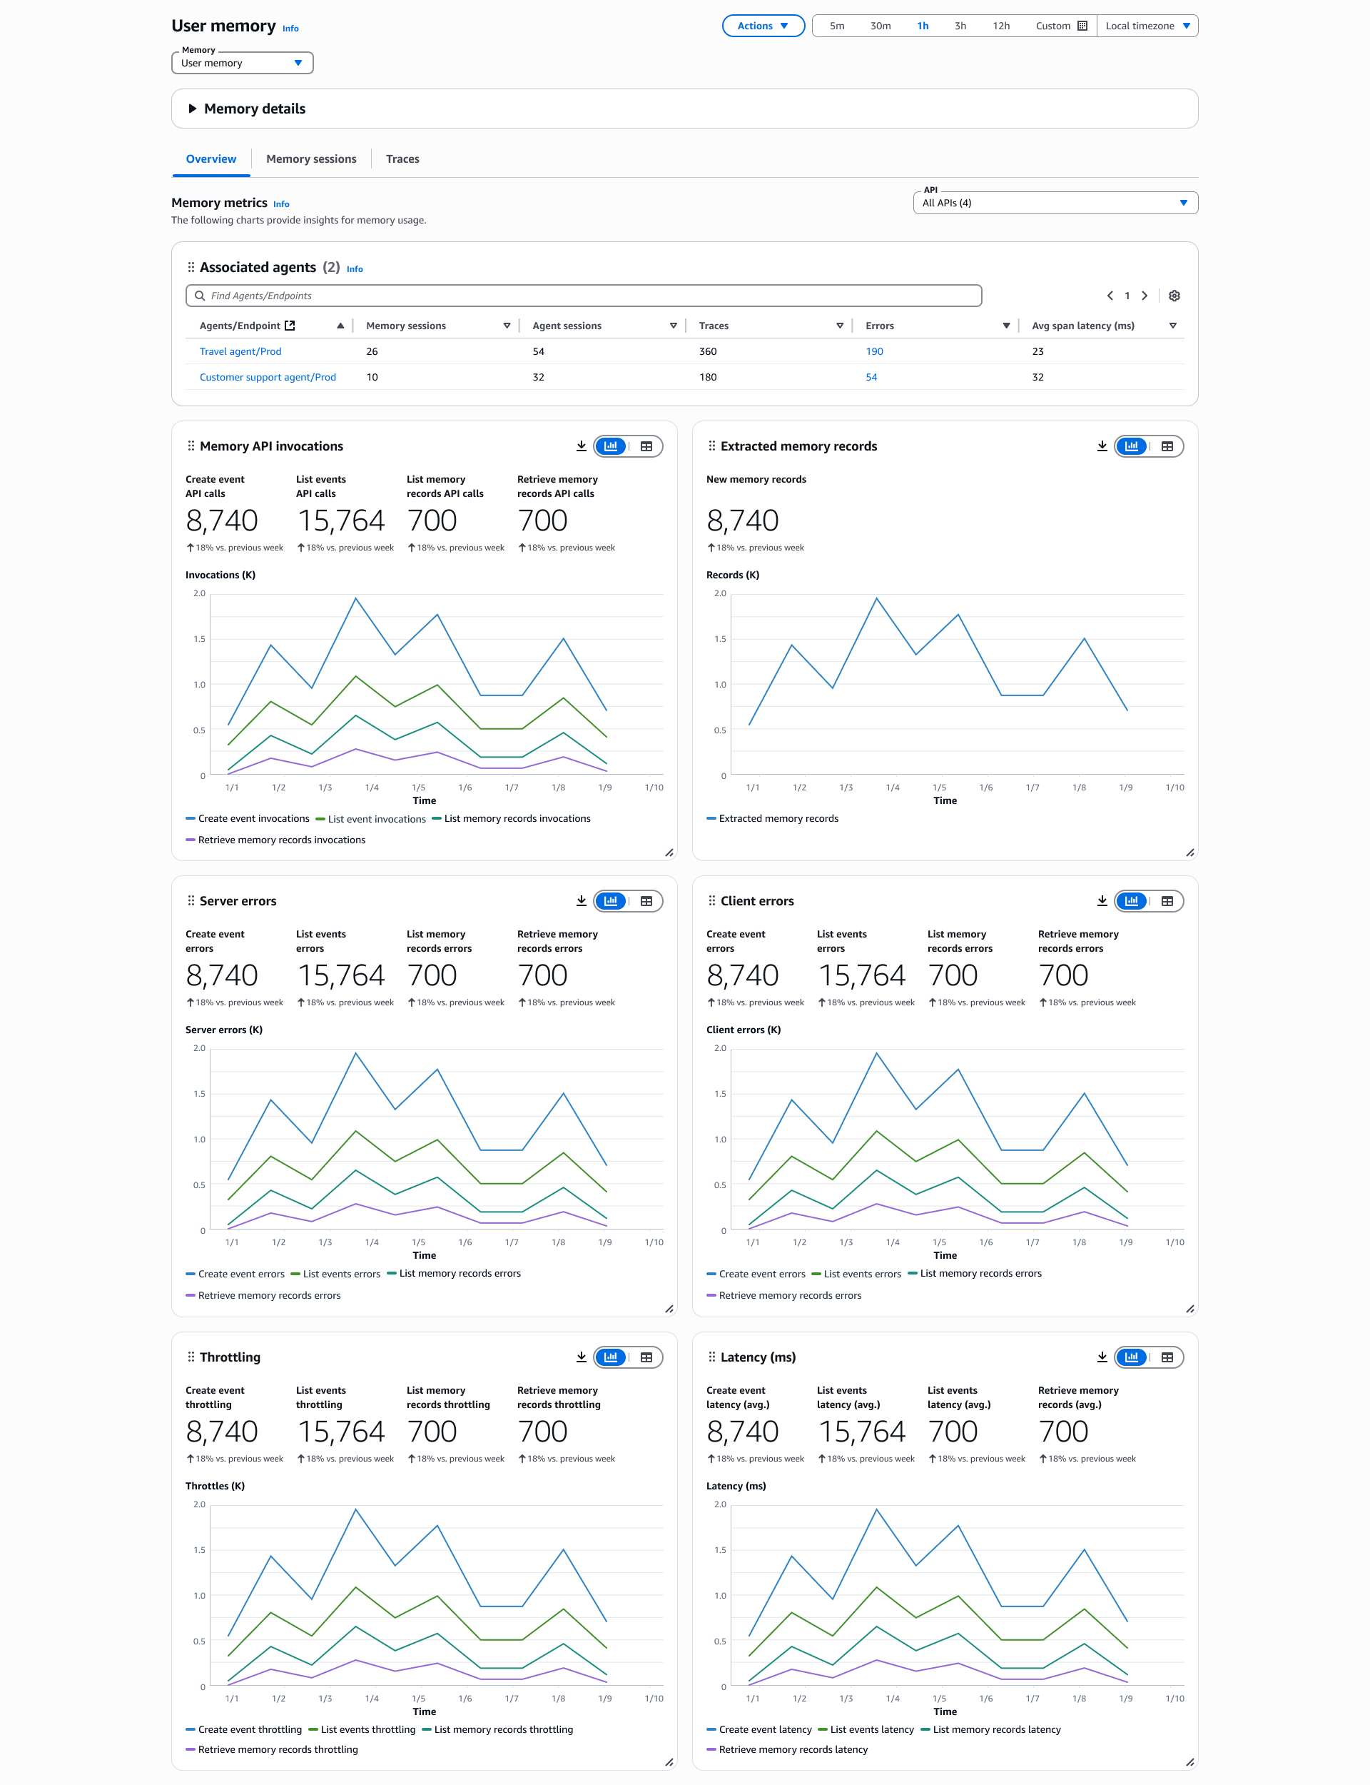Open the Associated agents table settings gear
The image size is (1370, 1785).
1174,296
